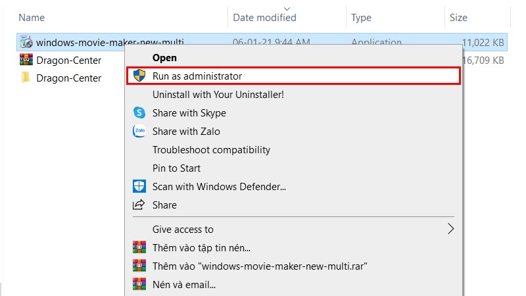526x296 pixels.
Task: Select Open from the context menu
Action: (x=164, y=58)
